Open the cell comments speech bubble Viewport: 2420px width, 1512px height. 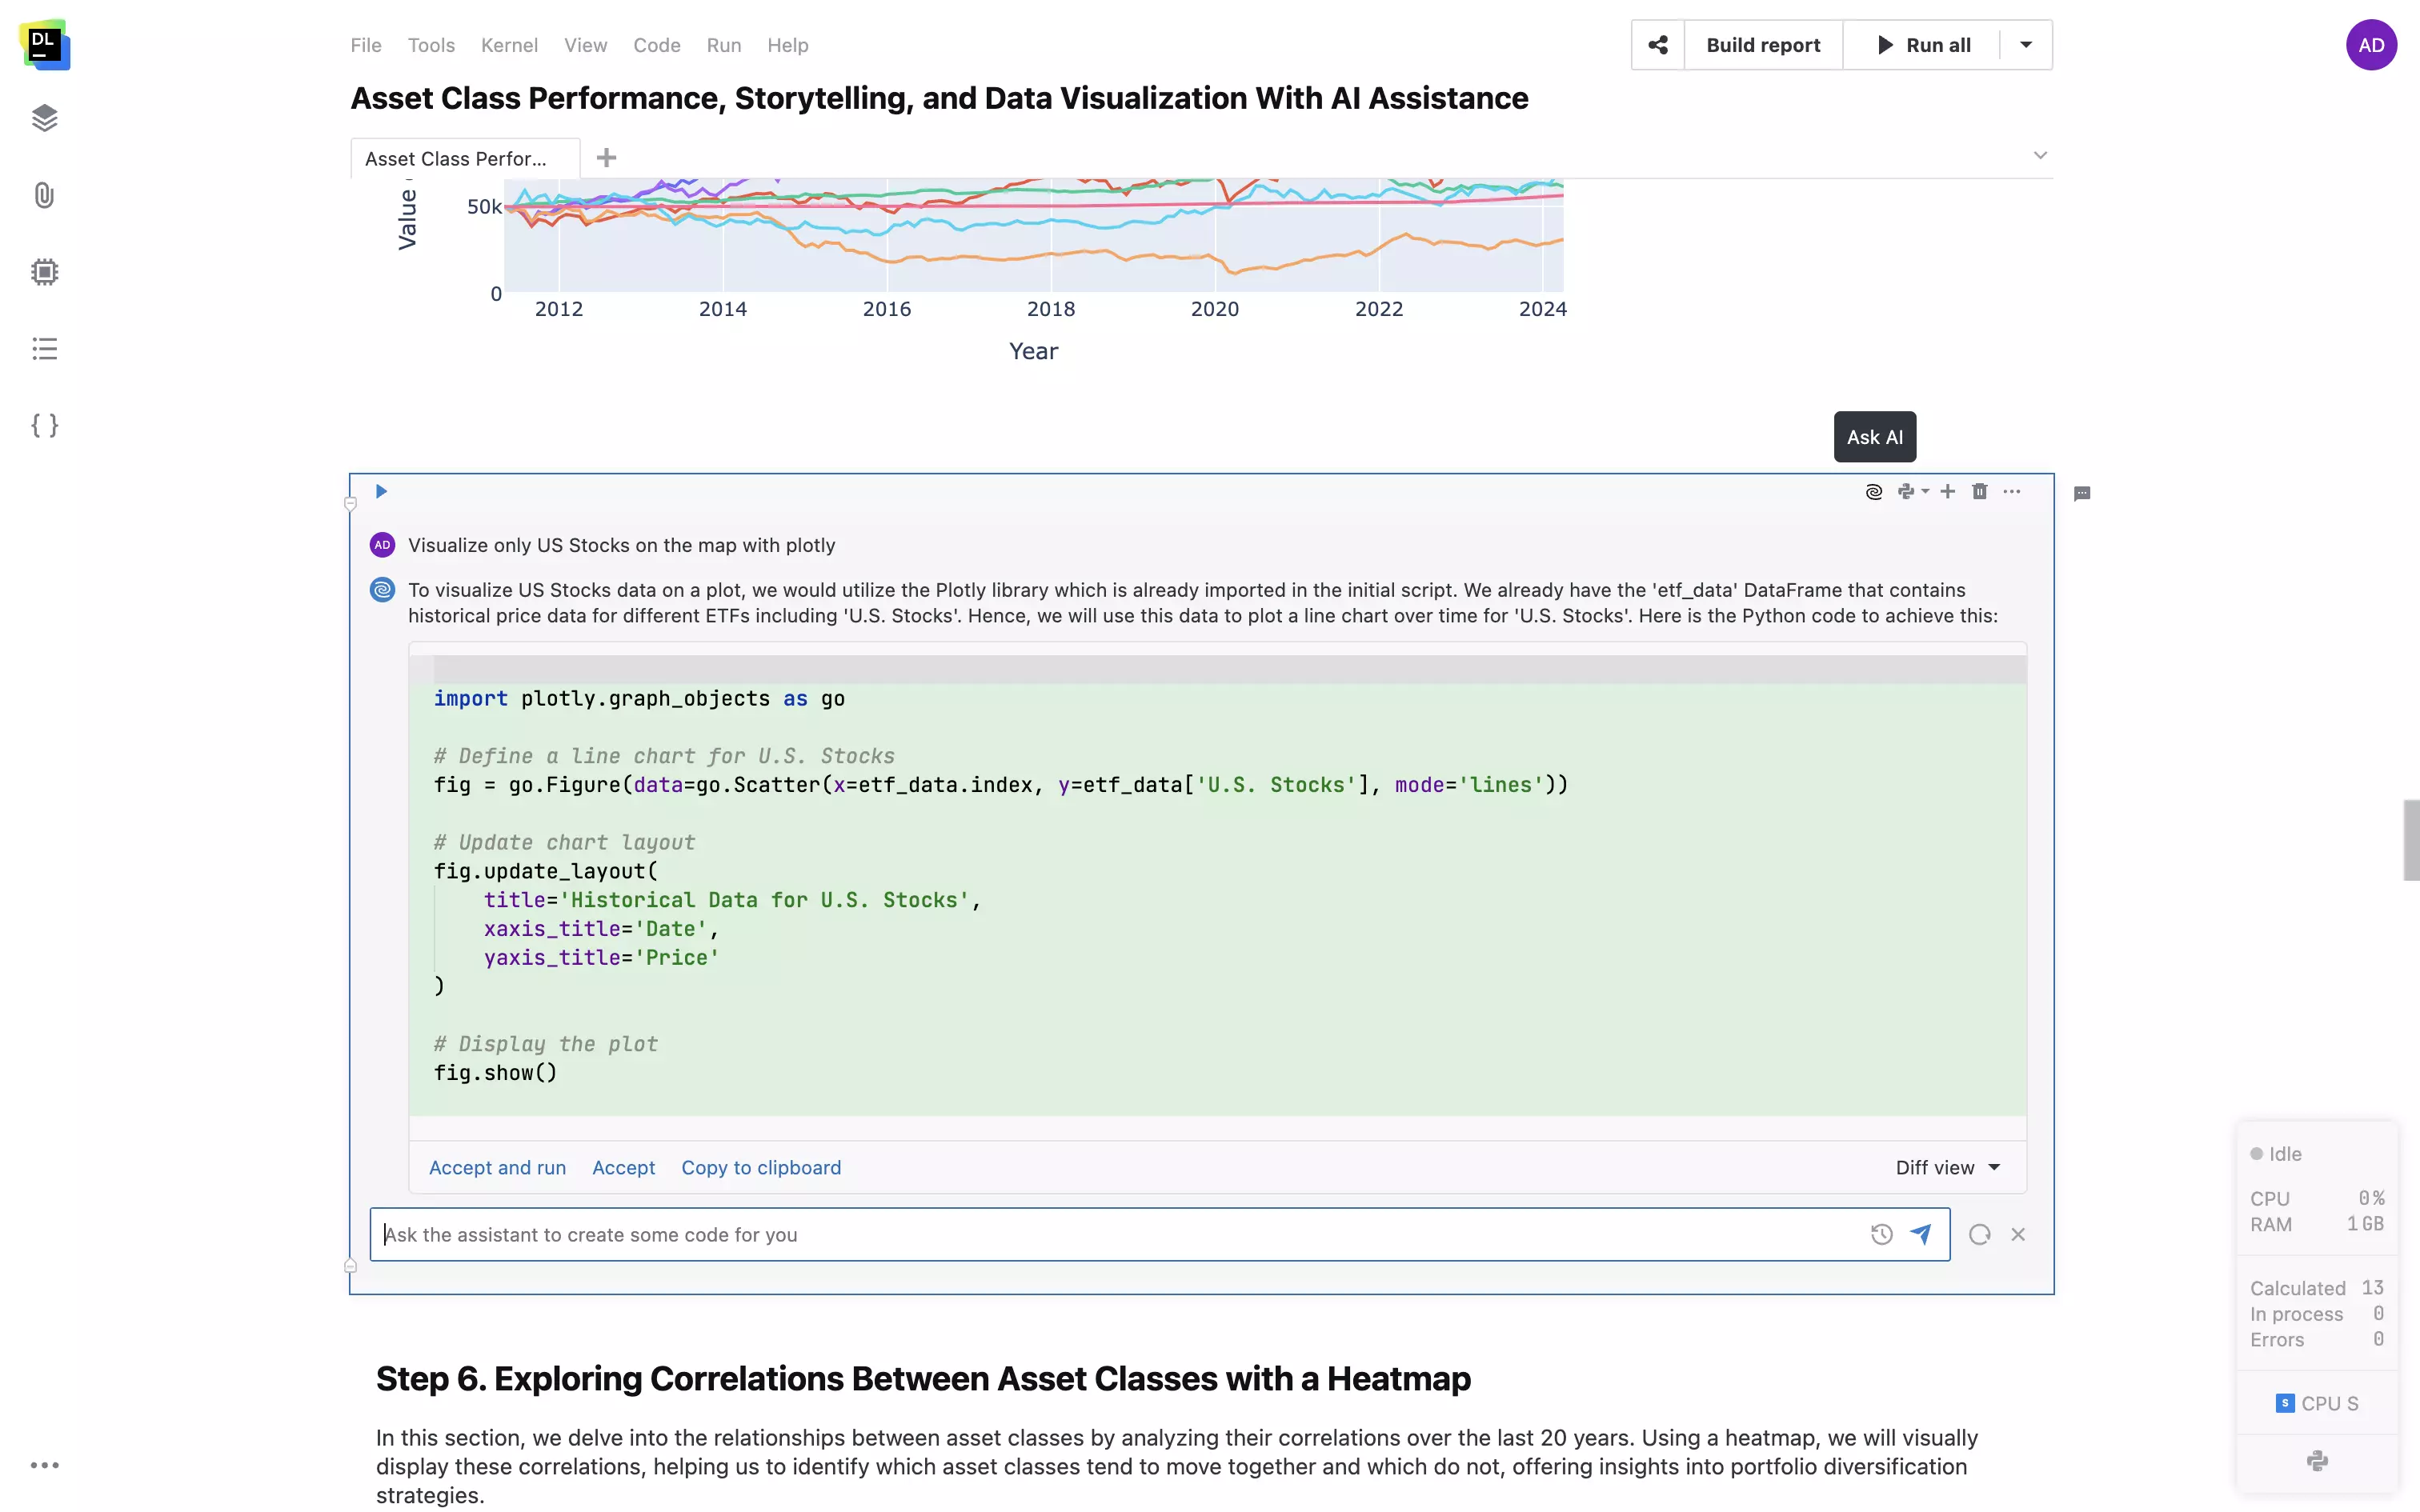2082,493
